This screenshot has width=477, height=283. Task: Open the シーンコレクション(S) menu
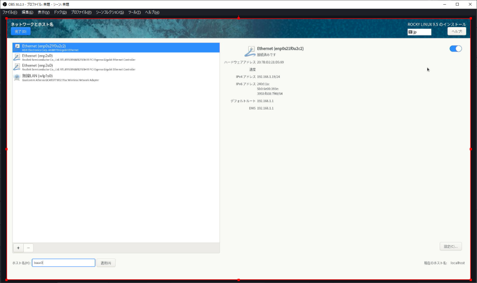110,12
